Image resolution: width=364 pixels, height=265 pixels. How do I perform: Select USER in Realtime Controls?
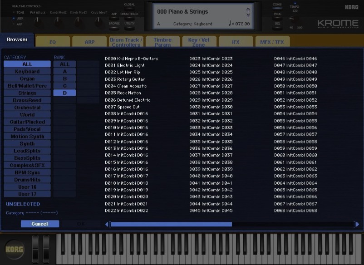coord(18,18)
